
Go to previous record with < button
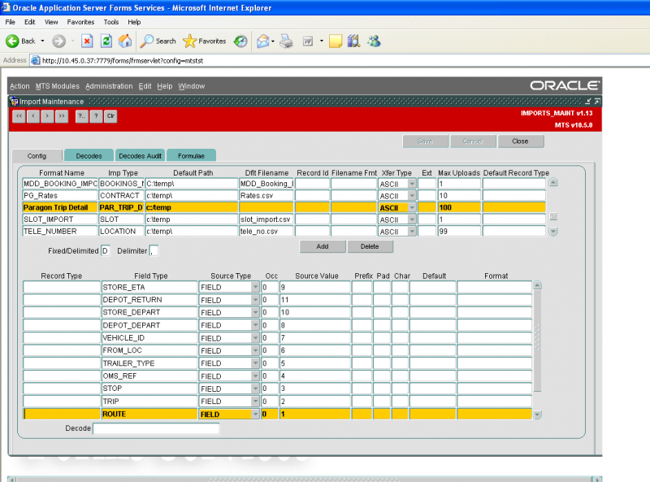(x=33, y=116)
